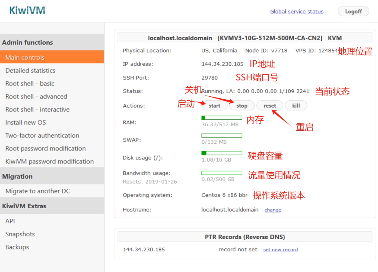
Task: Click set new record link
Action: coord(280,250)
